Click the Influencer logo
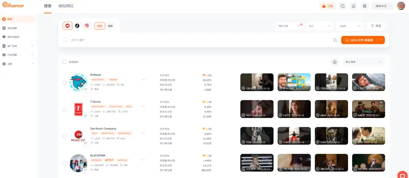The height and width of the screenshot is (178, 409). pos(13,5)
